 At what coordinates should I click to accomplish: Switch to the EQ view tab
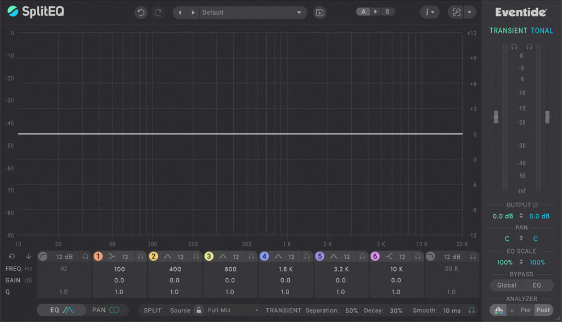coord(61,310)
